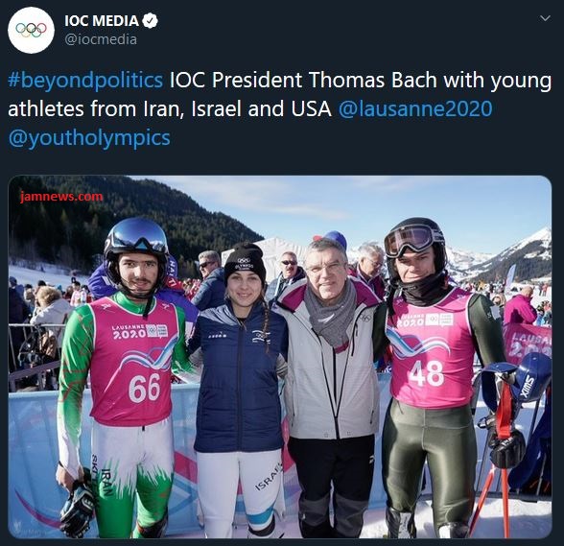This screenshot has height=546, width=564.
Task: Follow the #beyondpolitics hashtag link
Action: point(85,80)
